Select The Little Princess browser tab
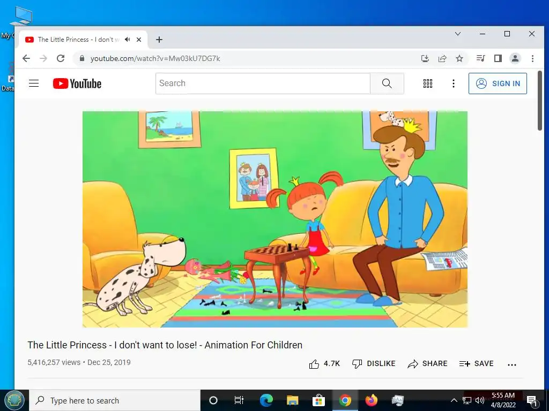Image resolution: width=549 pixels, height=411 pixels. point(83,40)
